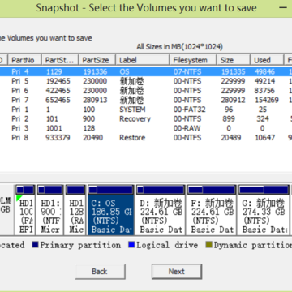The width and height of the screenshot is (292, 292).
Task: Click the Dynamic partition legend swatch
Action: tap(208, 245)
